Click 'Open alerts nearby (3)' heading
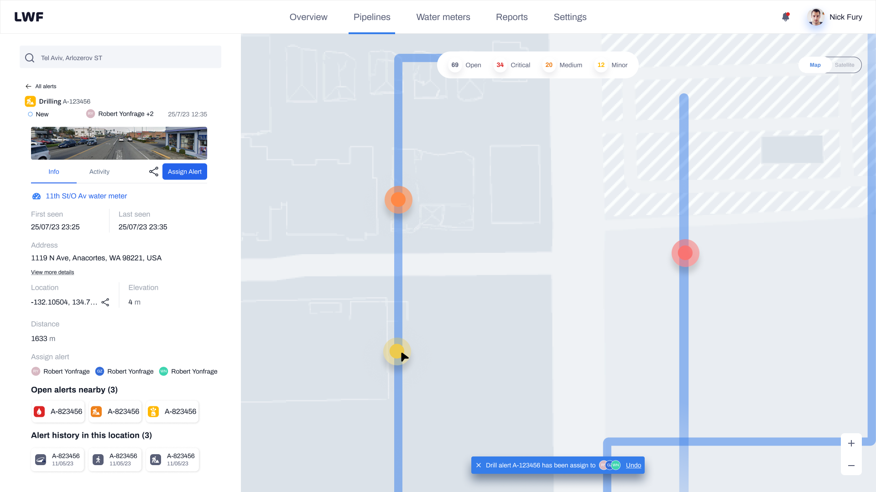 [x=74, y=390]
